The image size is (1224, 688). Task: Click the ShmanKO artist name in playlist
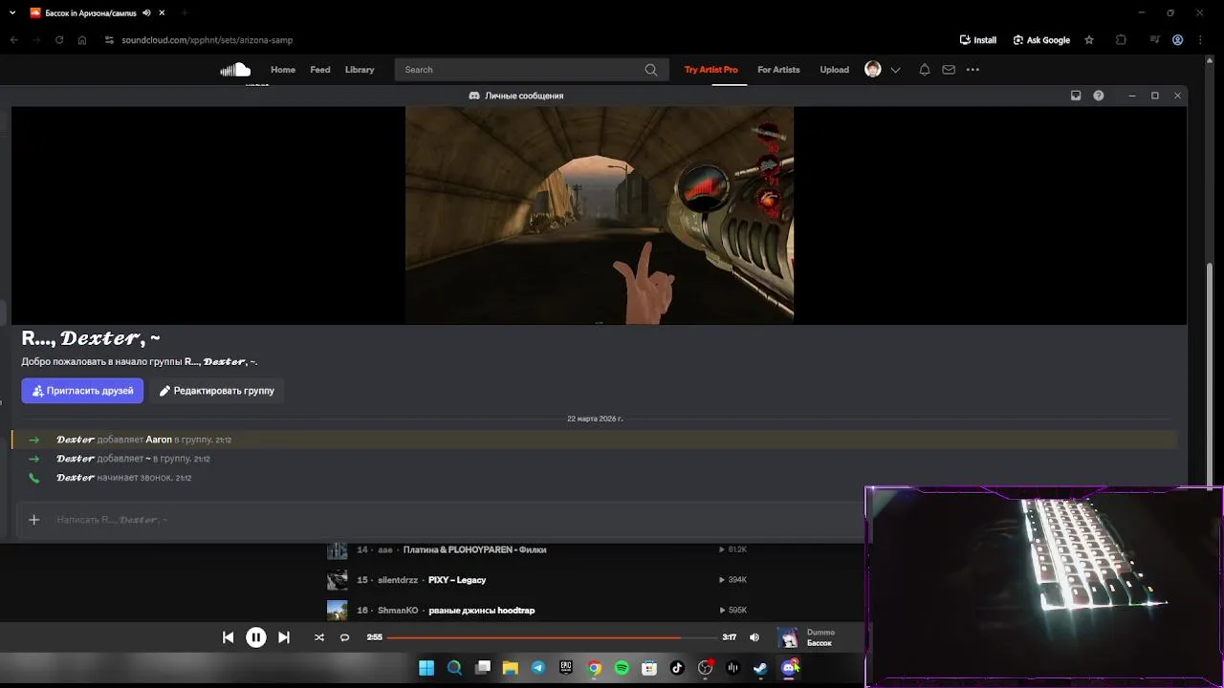(398, 610)
